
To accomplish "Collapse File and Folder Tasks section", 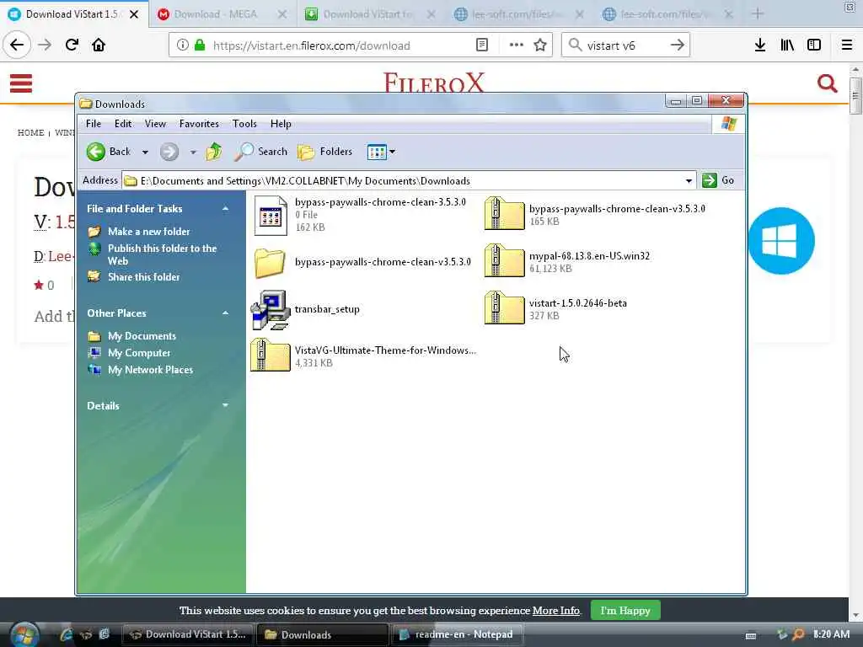I will [225, 209].
